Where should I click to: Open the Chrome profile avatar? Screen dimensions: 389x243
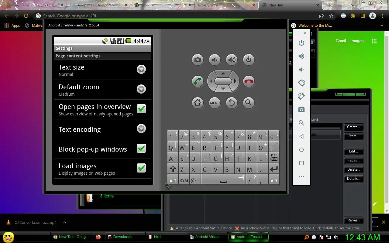tap(373, 16)
